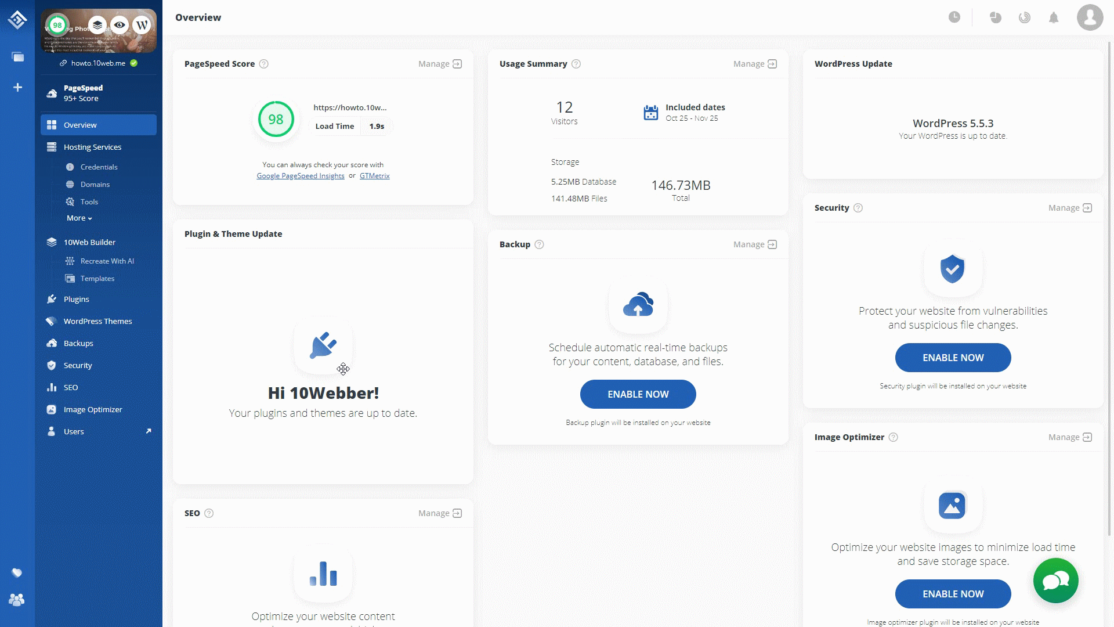Click the plug icon in Plugin & Theme Update
This screenshot has width=1114, height=627.
click(x=323, y=345)
